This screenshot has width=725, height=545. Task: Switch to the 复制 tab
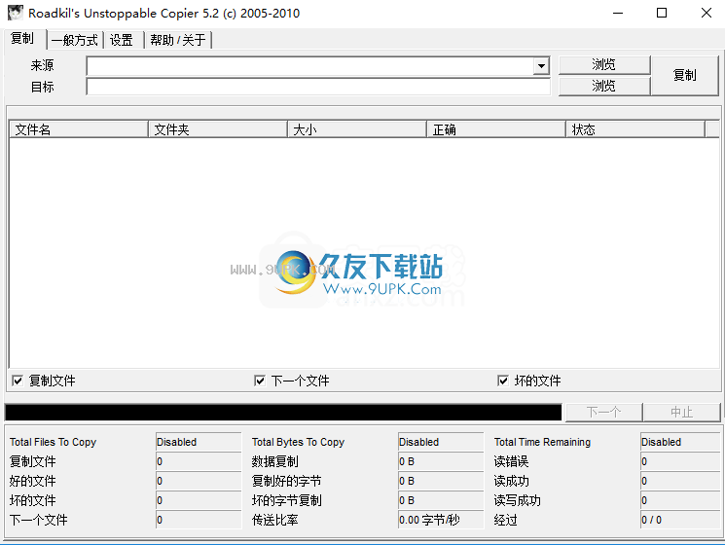22,38
